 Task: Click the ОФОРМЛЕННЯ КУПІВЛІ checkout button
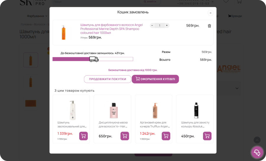point(155,79)
